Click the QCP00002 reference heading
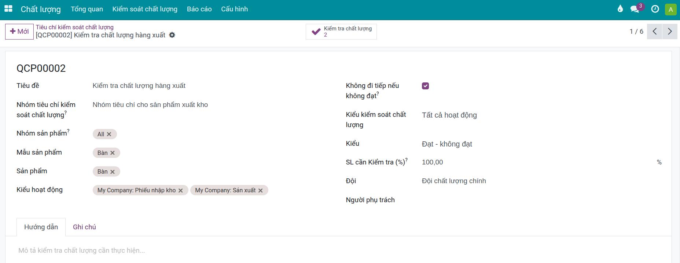This screenshot has height=263, width=680. [x=41, y=68]
